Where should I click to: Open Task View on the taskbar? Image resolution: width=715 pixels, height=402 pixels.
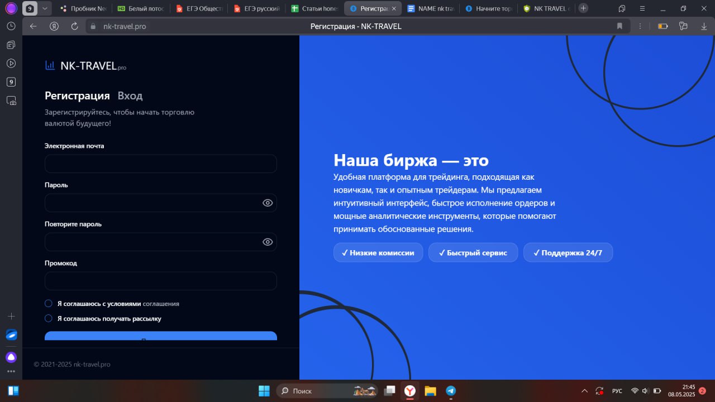(x=390, y=391)
